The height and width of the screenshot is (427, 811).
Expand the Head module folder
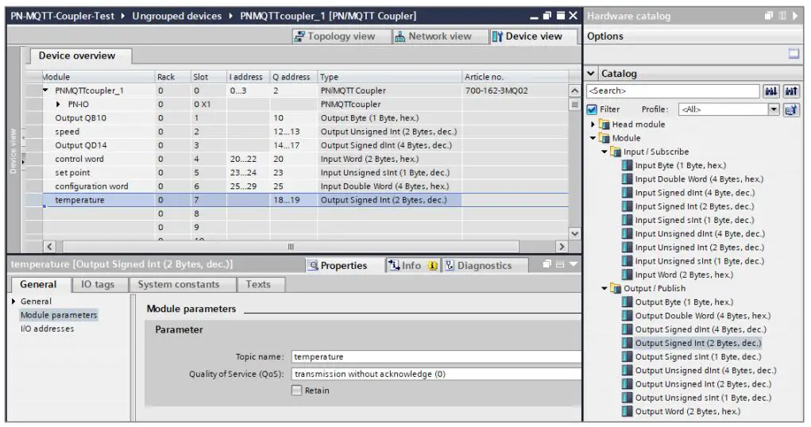(x=593, y=124)
